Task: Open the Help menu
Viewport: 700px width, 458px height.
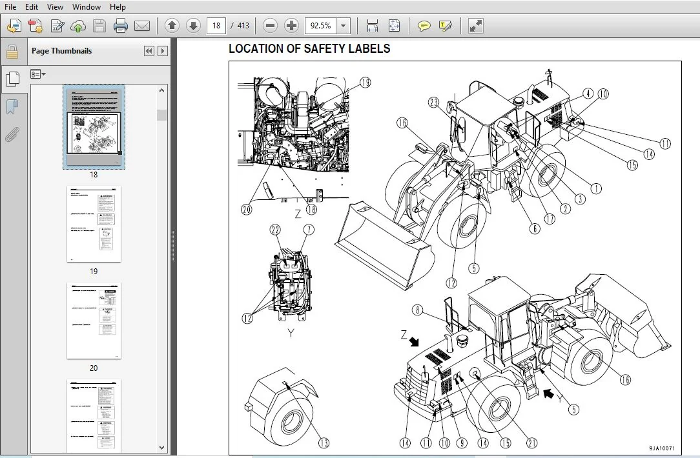Action: click(118, 6)
